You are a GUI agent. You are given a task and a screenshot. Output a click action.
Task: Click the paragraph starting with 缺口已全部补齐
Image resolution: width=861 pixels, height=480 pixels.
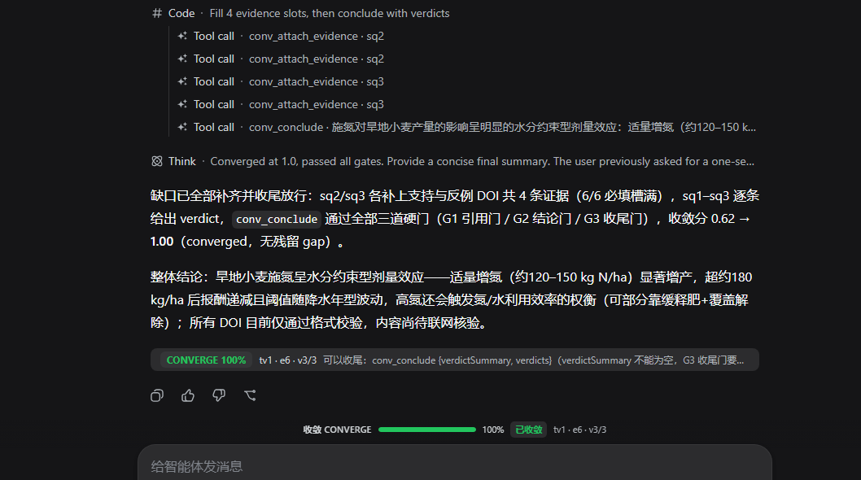[455, 219]
